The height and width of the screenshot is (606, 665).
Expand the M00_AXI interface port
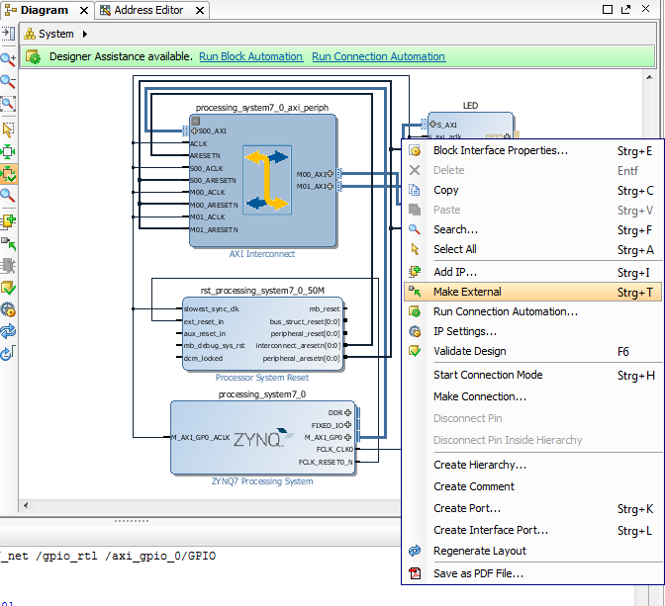tap(330, 174)
